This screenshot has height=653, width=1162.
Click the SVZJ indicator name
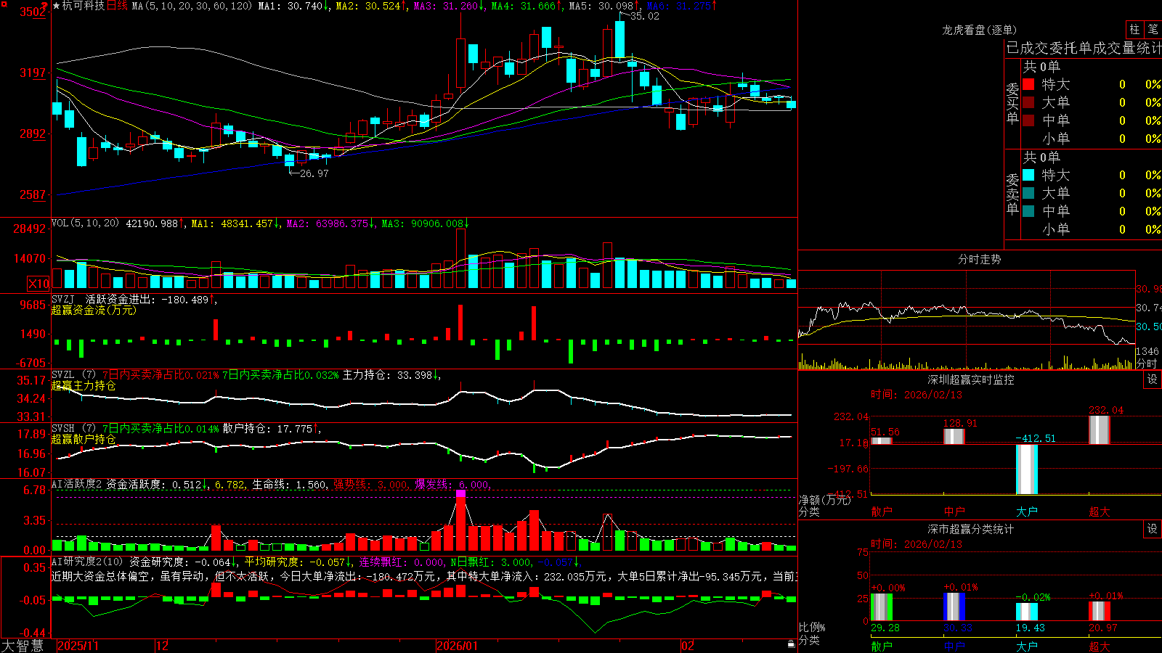coord(63,299)
